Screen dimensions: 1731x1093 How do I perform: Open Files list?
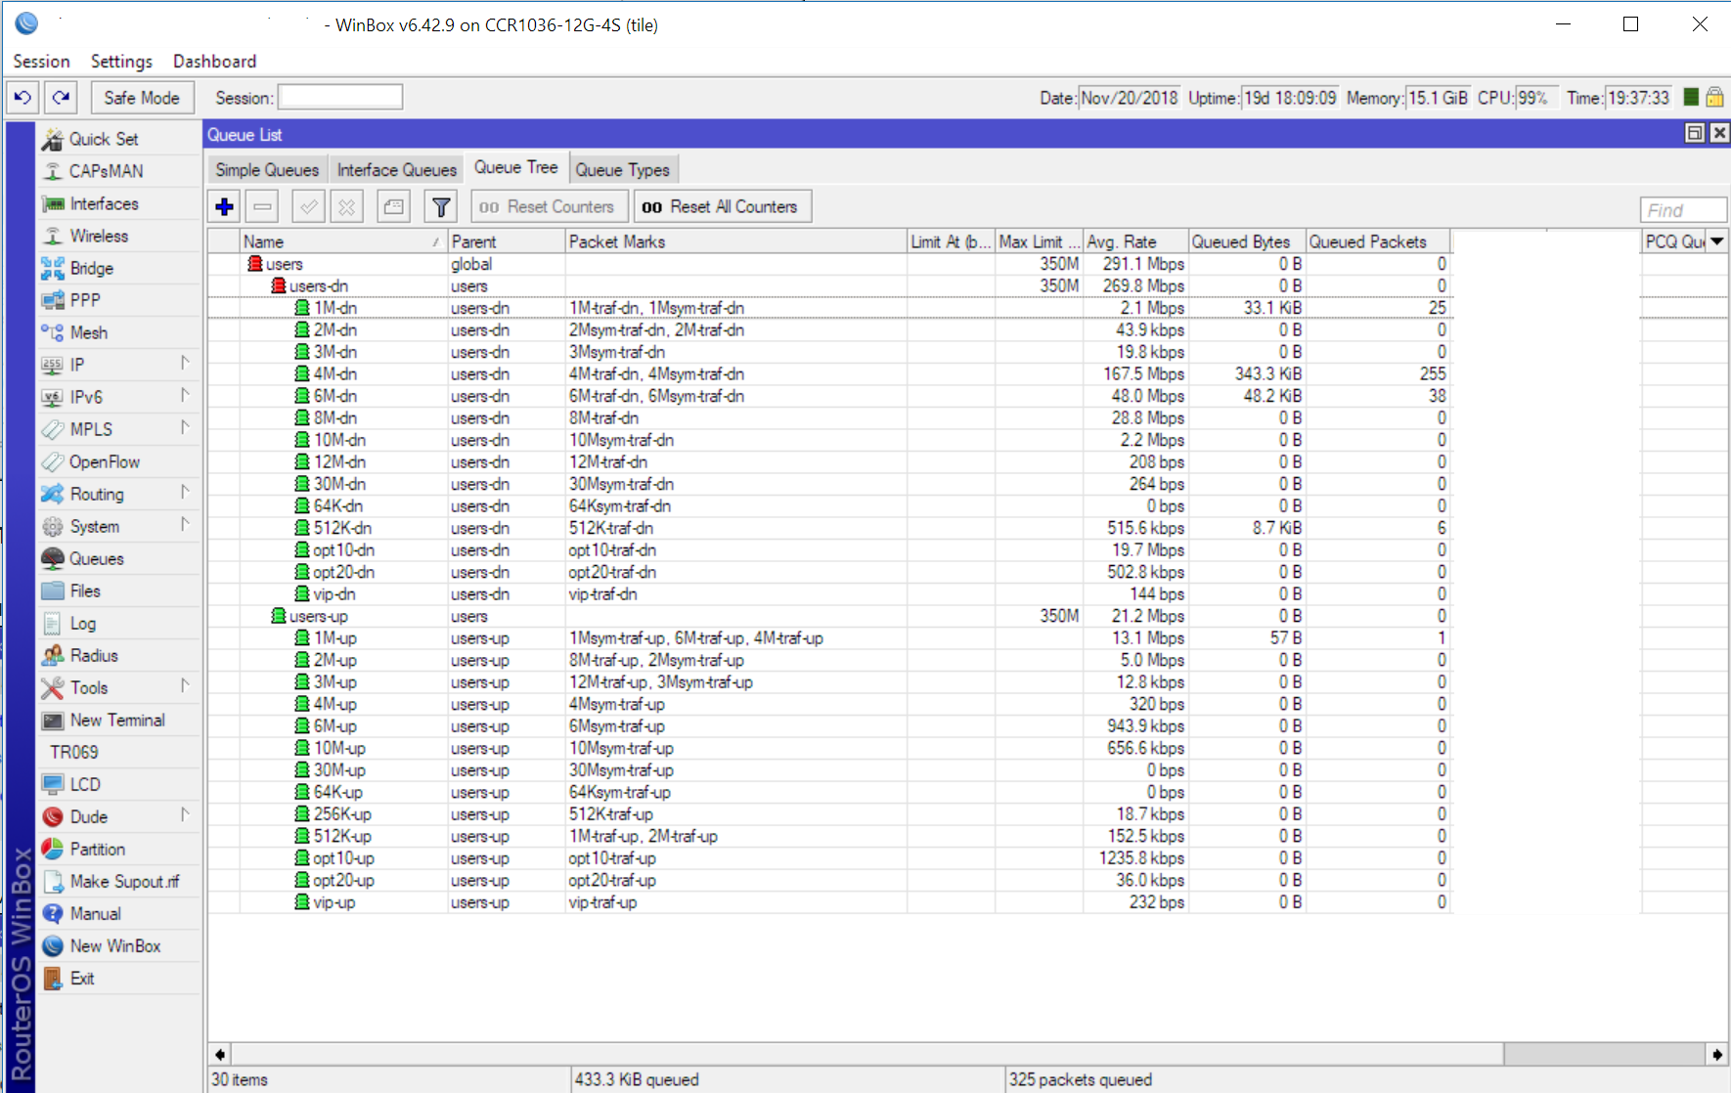tap(118, 590)
